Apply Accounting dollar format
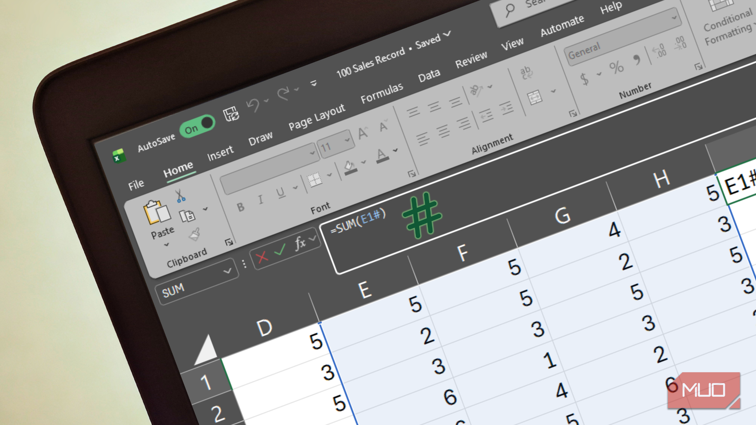The height and width of the screenshot is (425, 756). click(x=584, y=79)
